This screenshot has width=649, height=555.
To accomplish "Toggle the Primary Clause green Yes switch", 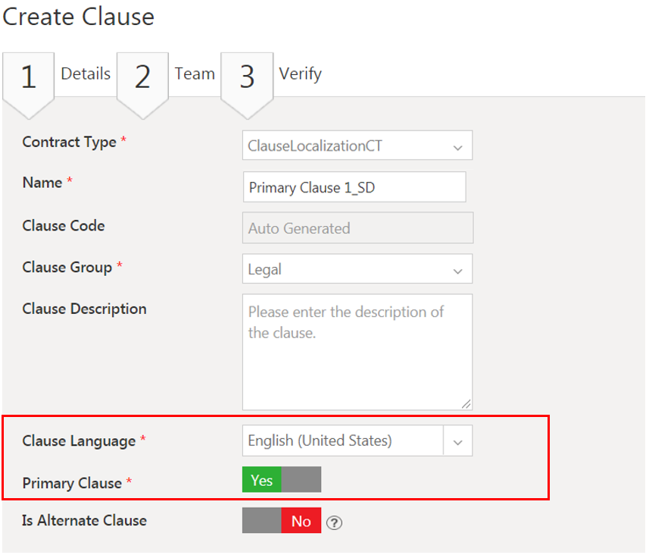I will tap(262, 480).
